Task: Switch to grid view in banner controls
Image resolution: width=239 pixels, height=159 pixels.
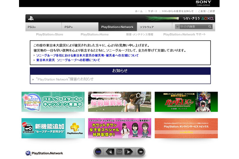Action: (98, 152)
